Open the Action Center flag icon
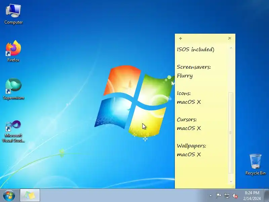 click(x=219, y=196)
